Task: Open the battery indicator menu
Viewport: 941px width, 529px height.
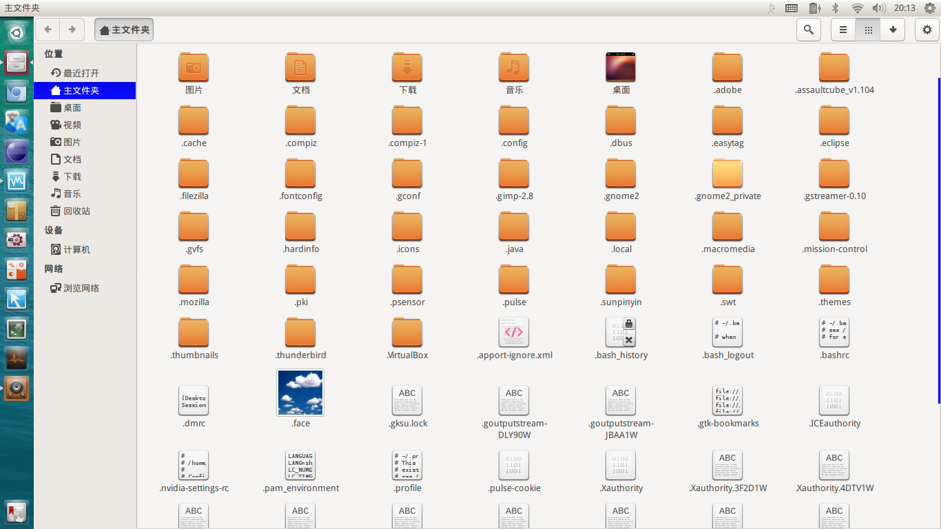Action: tap(815, 8)
